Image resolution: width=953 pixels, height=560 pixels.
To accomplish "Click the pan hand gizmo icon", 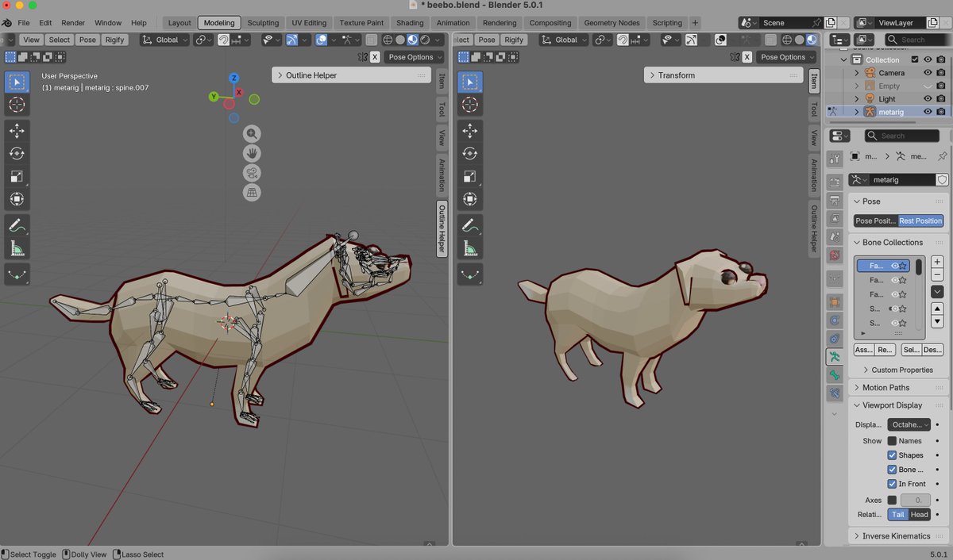I will click(252, 153).
